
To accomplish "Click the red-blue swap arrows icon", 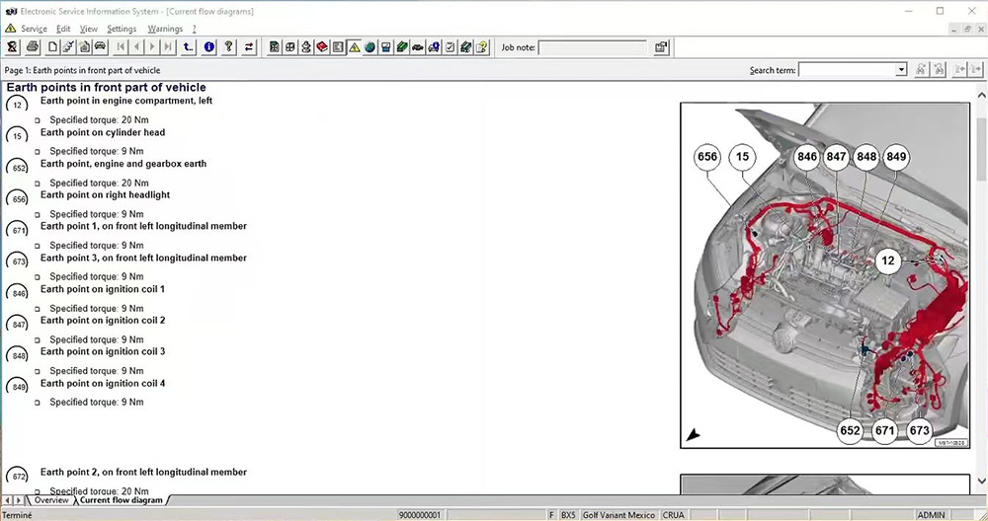I will pos(249,47).
